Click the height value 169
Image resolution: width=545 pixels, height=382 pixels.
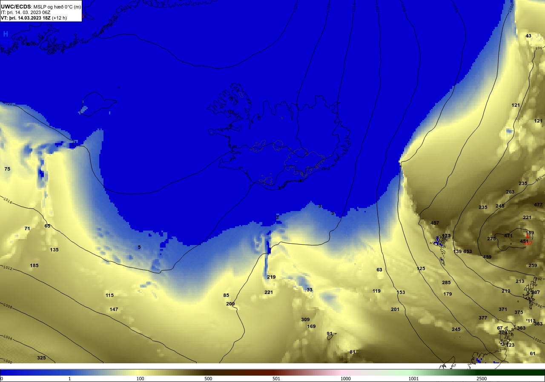click(311, 326)
